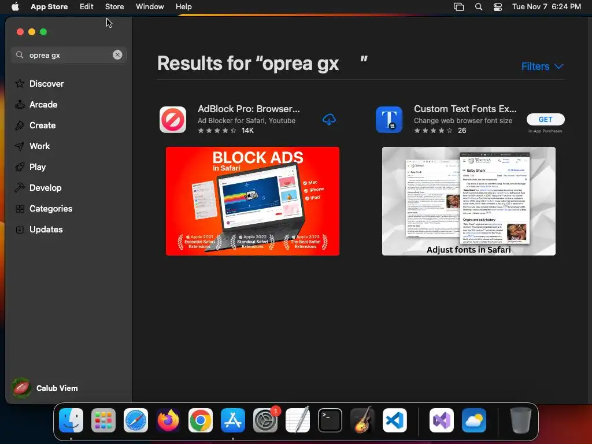Launch Terminal from the Dock

pyautogui.click(x=330, y=420)
